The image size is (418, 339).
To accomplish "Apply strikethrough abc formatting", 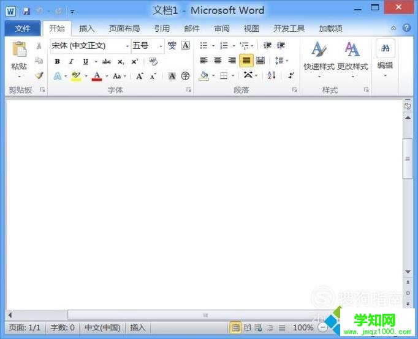I will click(107, 62).
